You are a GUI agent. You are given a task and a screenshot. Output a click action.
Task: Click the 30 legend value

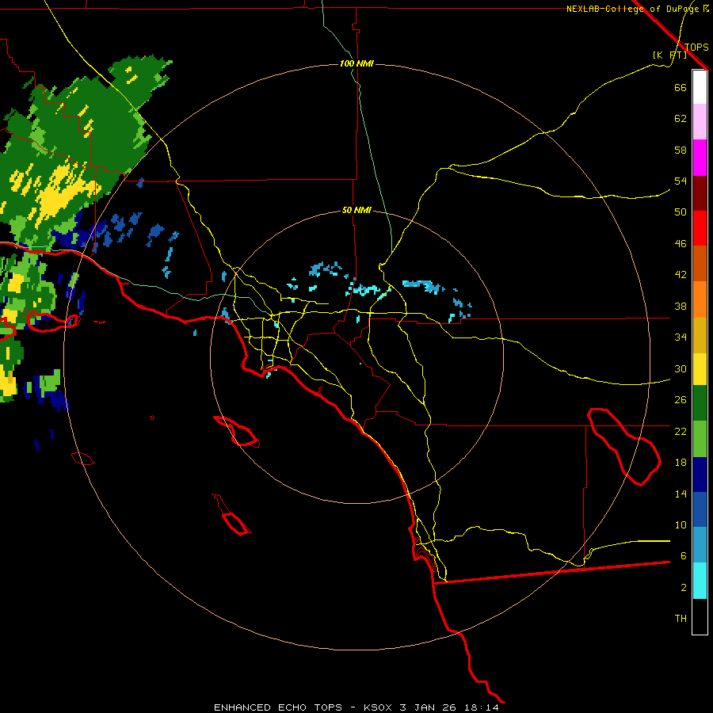[x=681, y=368]
